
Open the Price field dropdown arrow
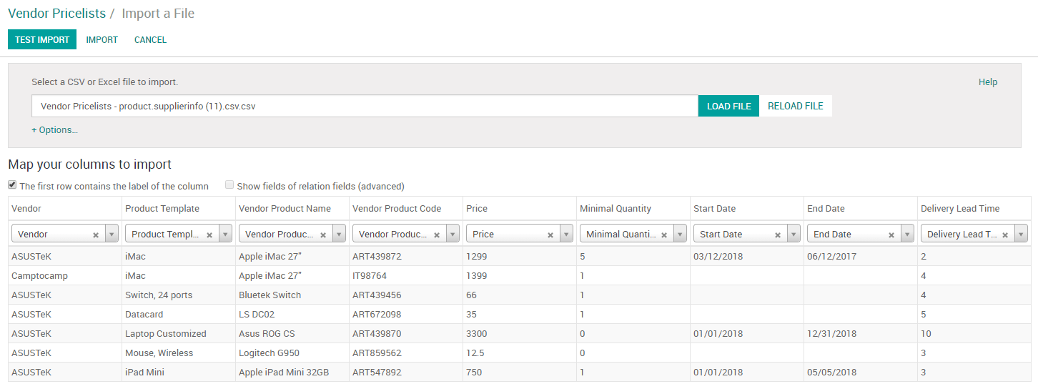coord(566,234)
